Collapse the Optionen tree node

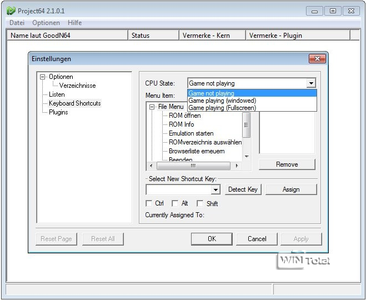coord(42,77)
